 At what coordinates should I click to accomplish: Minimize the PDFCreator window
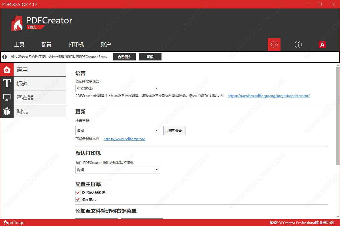pos(308,4)
